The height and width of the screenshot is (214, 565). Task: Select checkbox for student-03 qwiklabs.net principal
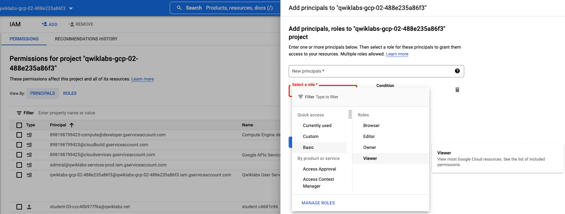pos(19,207)
